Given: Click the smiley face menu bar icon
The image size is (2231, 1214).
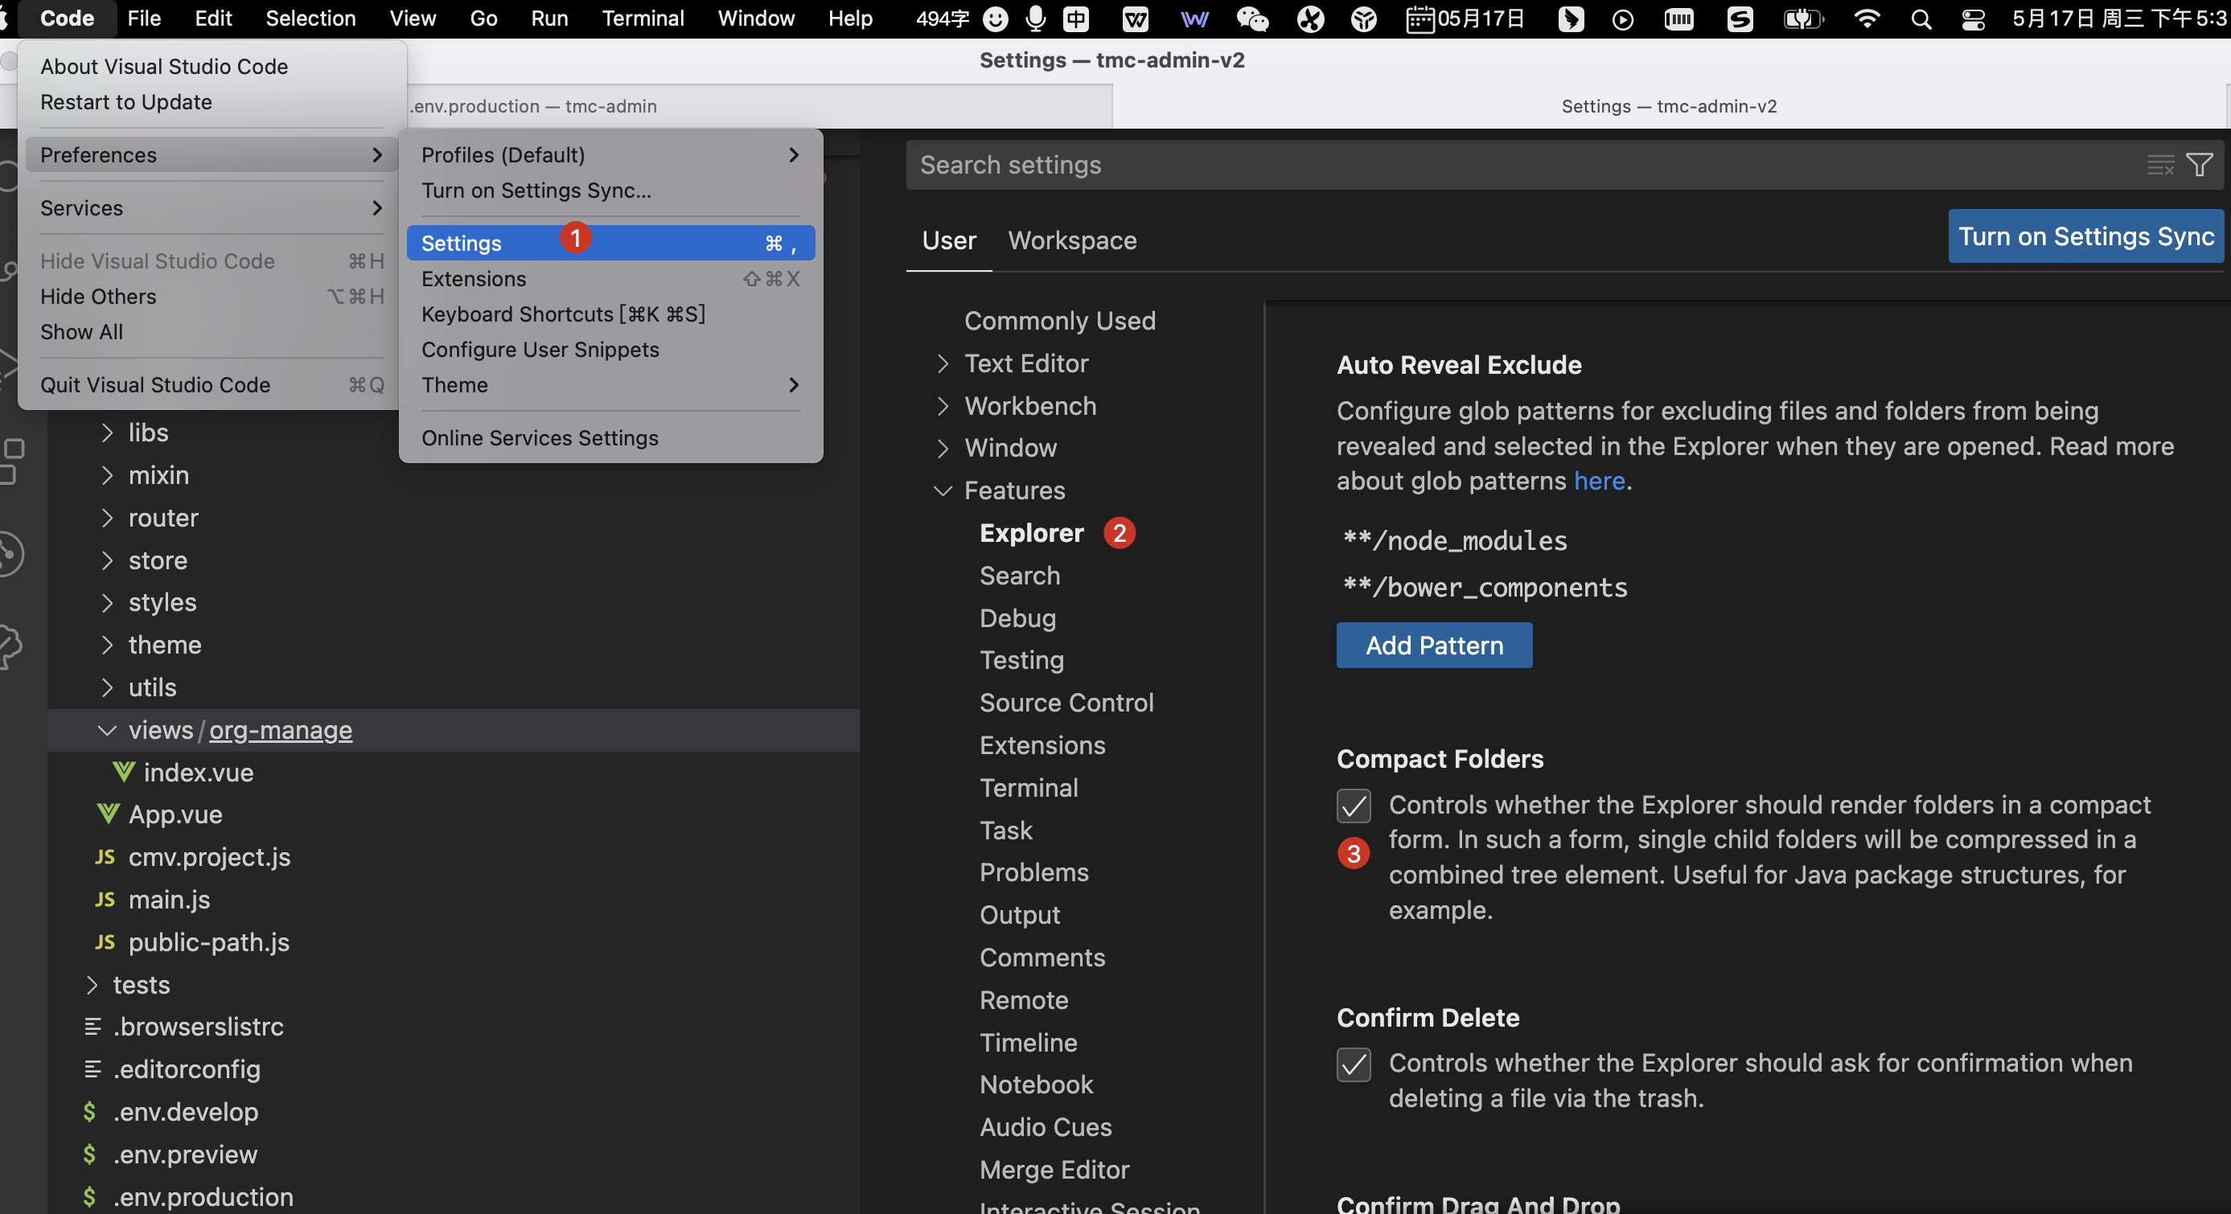Looking at the screenshot, I should tap(995, 18).
